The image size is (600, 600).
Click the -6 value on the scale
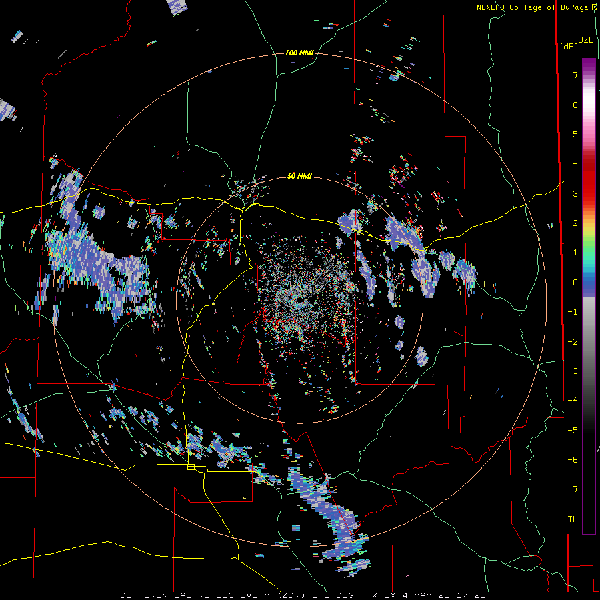pos(573,460)
